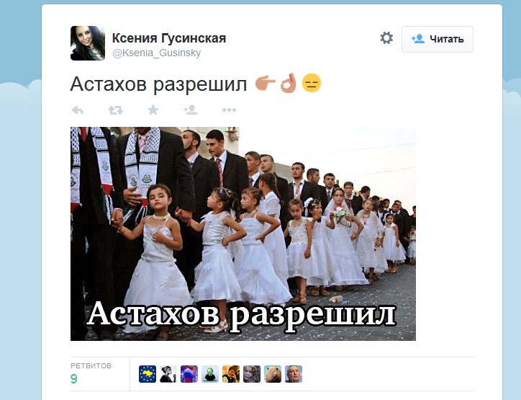Favorite the tweet with star icon
The width and height of the screenshot is (521, 400).
(153, 110)
